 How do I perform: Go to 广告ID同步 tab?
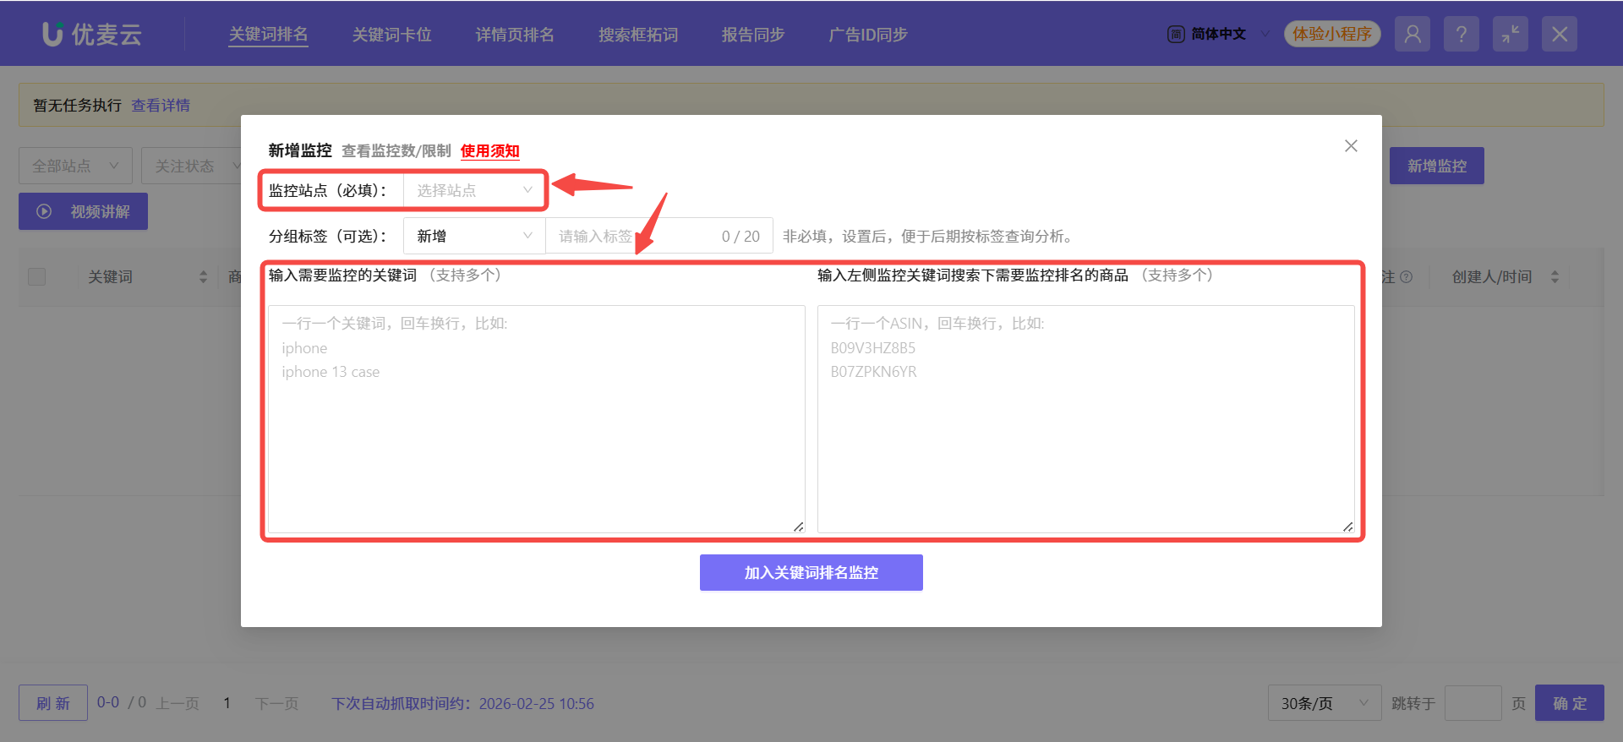point(868,34)
